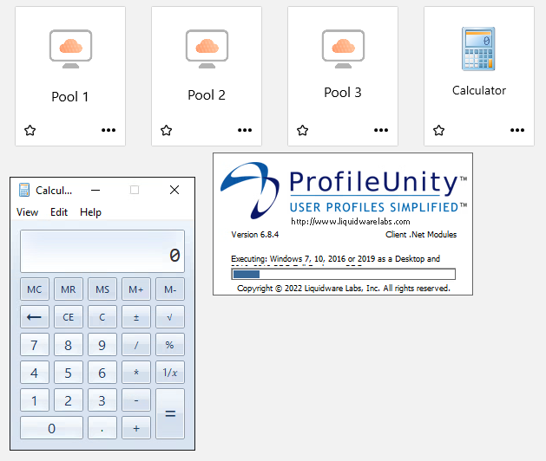Click the ProfileUnity progress bar
546x461 pixels.
point(344,275)
